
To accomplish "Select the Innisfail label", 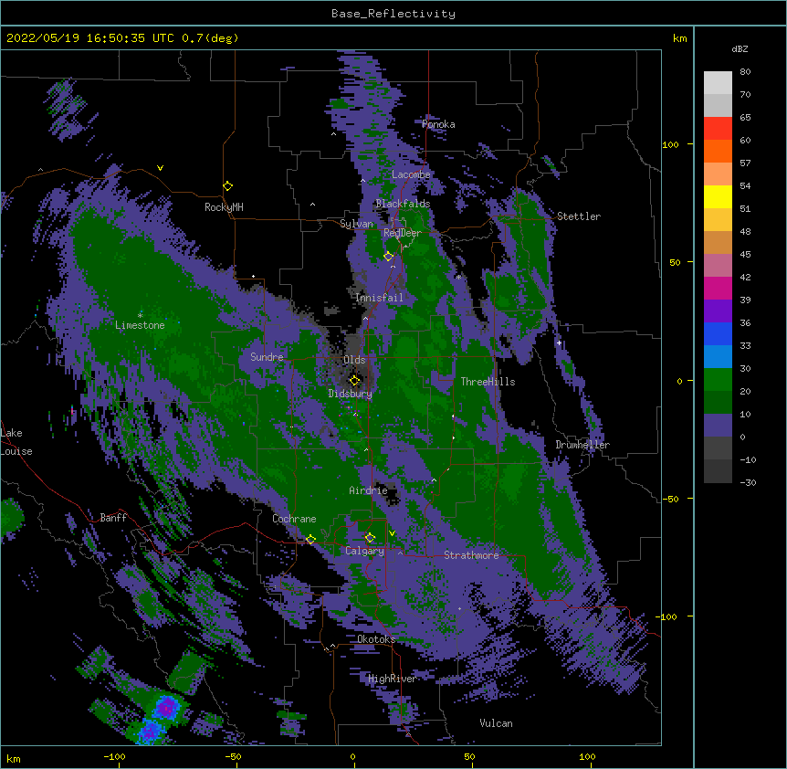I will pos(379,298).
